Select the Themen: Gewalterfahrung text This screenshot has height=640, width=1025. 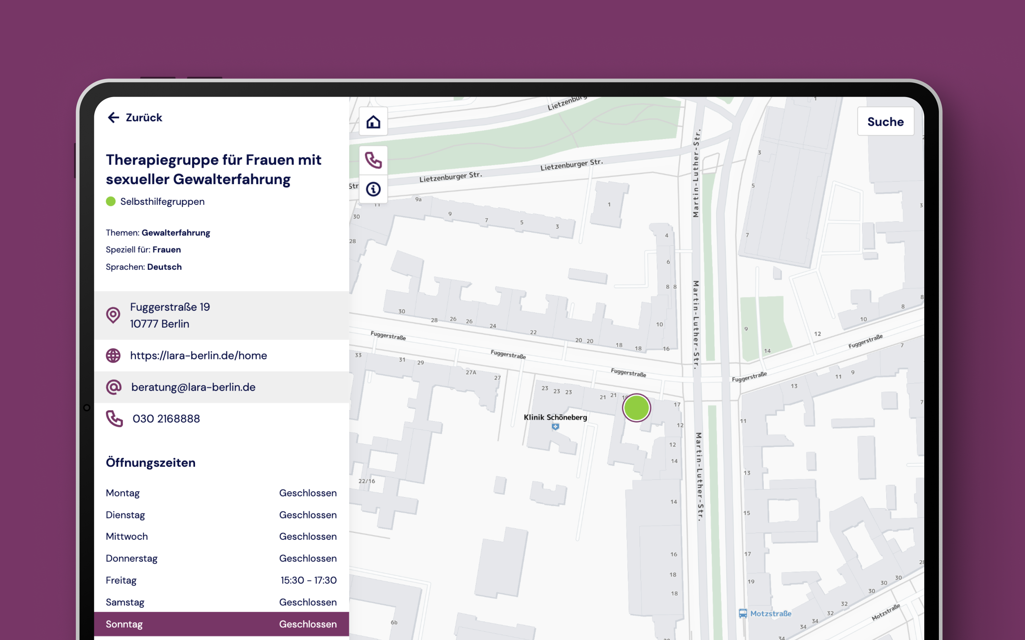tap(158, 233)
